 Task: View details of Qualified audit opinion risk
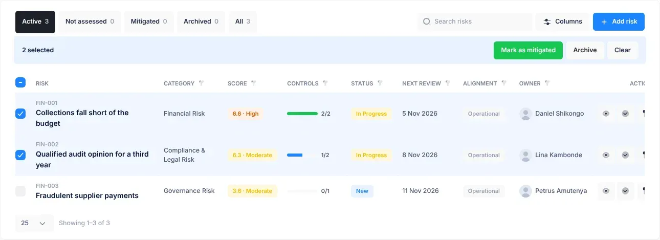coord(606,155)
